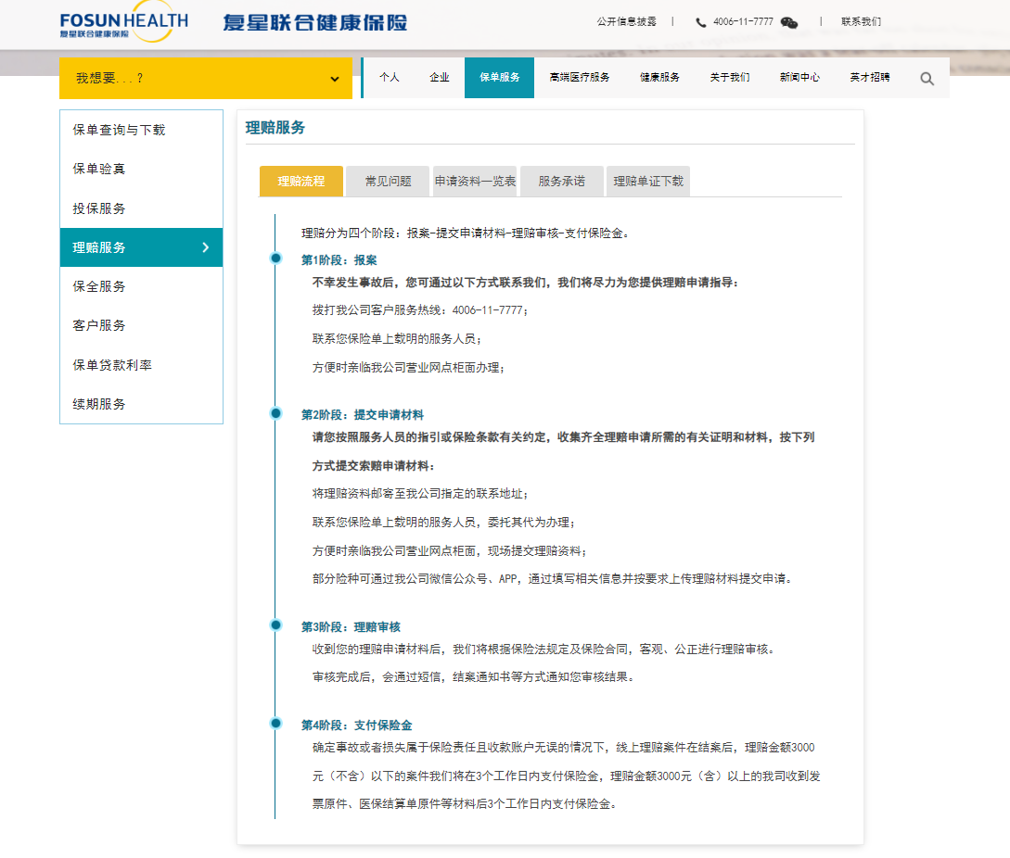Click the line 联系您保险单上载明的服务人员；
This screenshot has width=1010, height=858.
pyautogui.click(x=397, y=338)
